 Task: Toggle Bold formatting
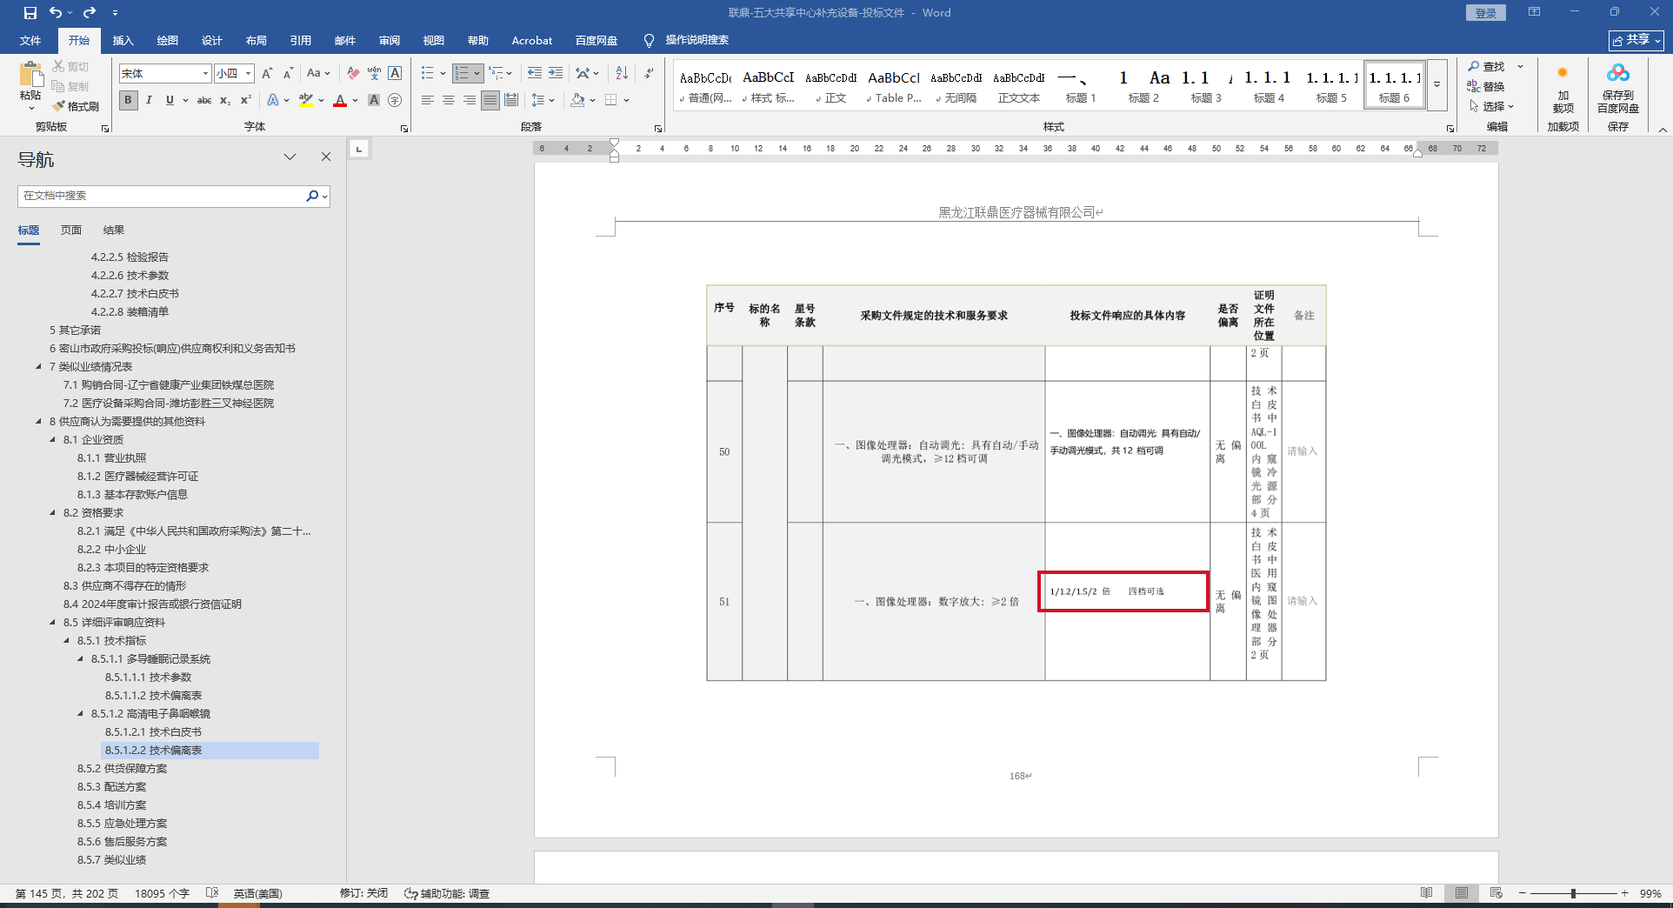coord(129,100)
